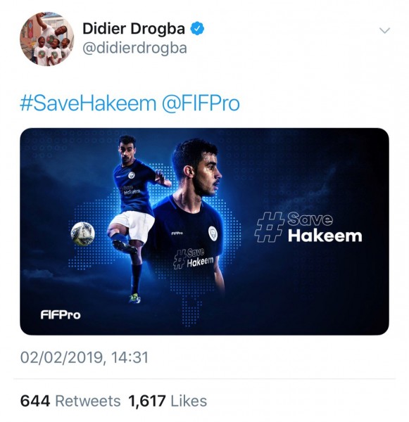The width and height of the screenshot is (409, 422).
Task: Click the player's green football boot
Action: click(134, 298)
